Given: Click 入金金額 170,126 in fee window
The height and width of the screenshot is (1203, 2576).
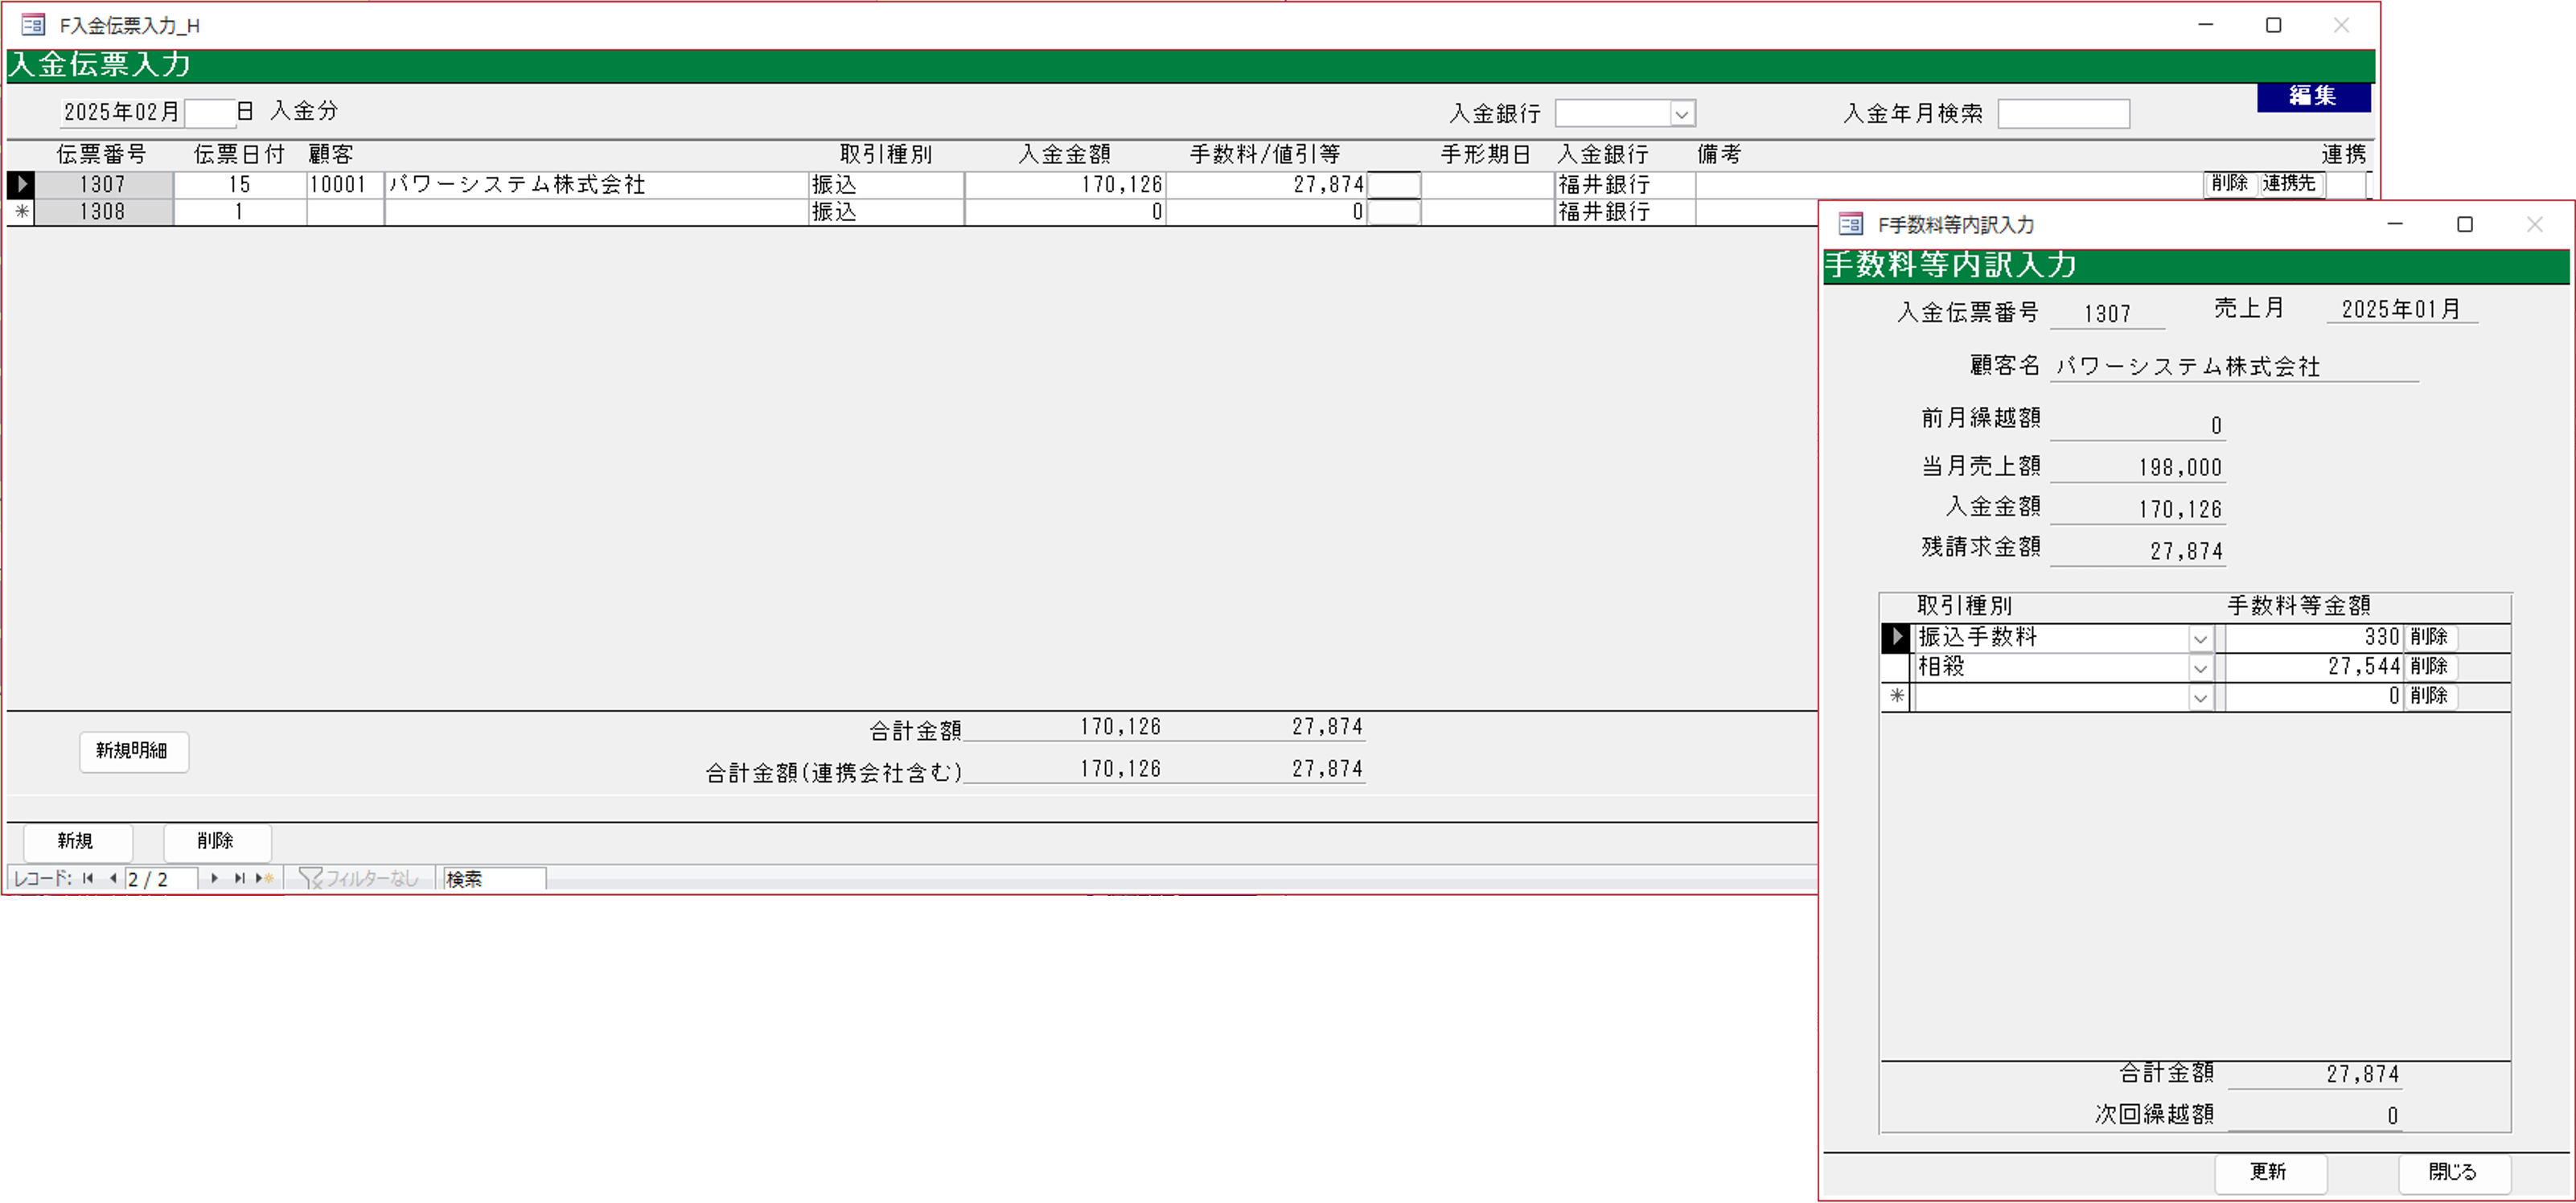Looking at the screenshot, I should coord(2138,510).
